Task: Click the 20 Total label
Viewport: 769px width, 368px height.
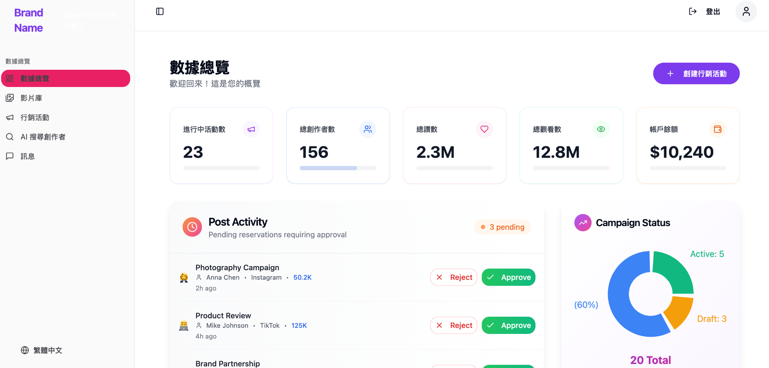Action: pyautogui.click(x=650, y=360)
